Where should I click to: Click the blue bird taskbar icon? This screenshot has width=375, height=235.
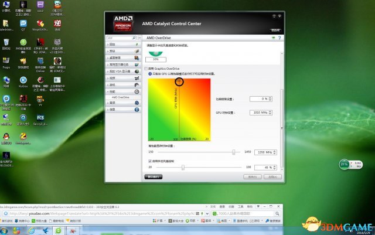[45, 231]
